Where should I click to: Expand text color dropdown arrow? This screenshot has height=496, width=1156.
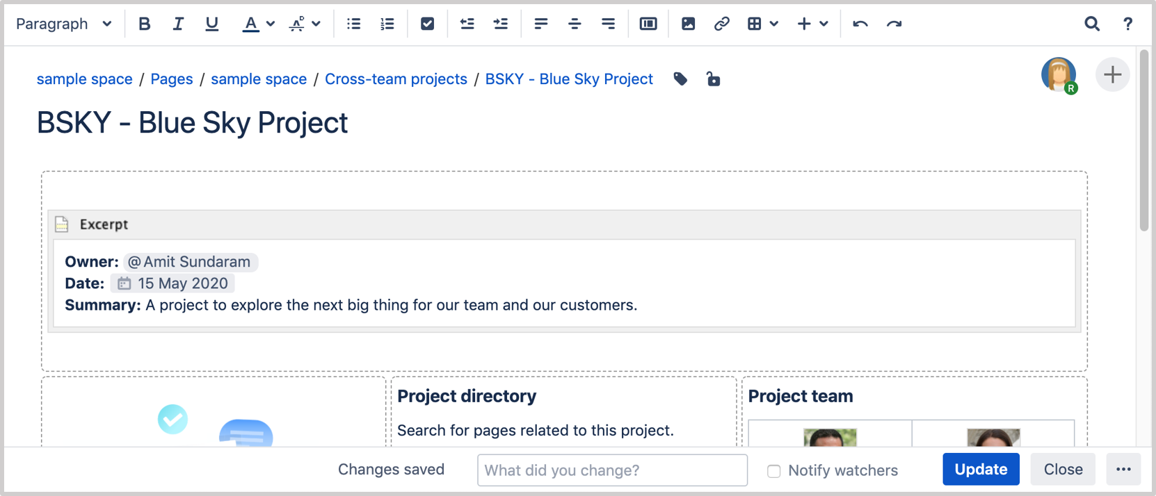click(271, 24)
